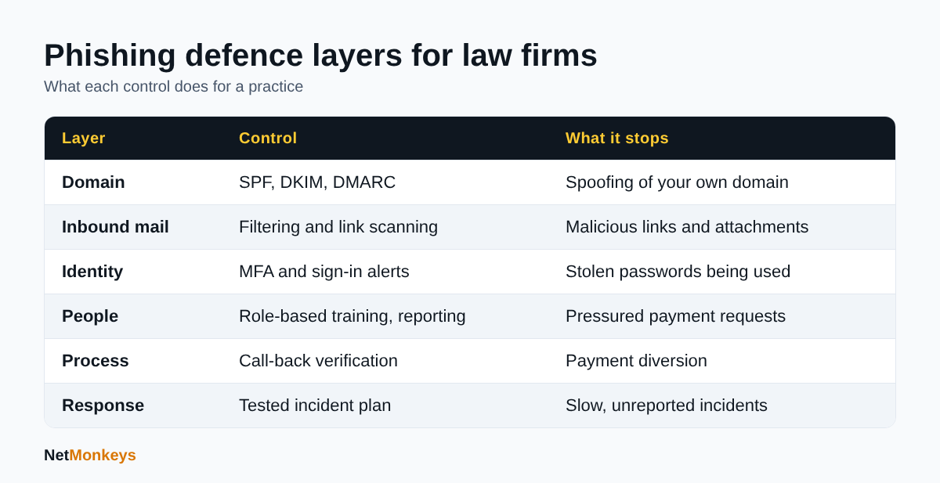Select the "Inbound mail" row label
Viewport: 940px width, 483px height.
(x=115, y=227)
